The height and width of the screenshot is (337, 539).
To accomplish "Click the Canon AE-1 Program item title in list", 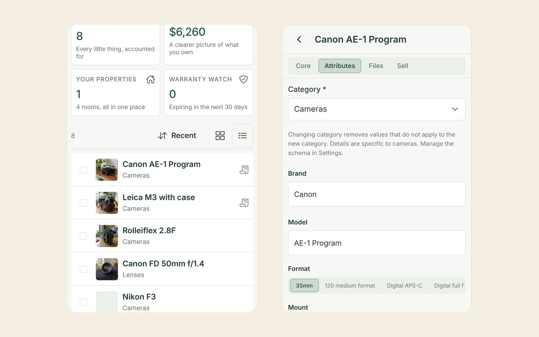I will click(x=162, y=164).
